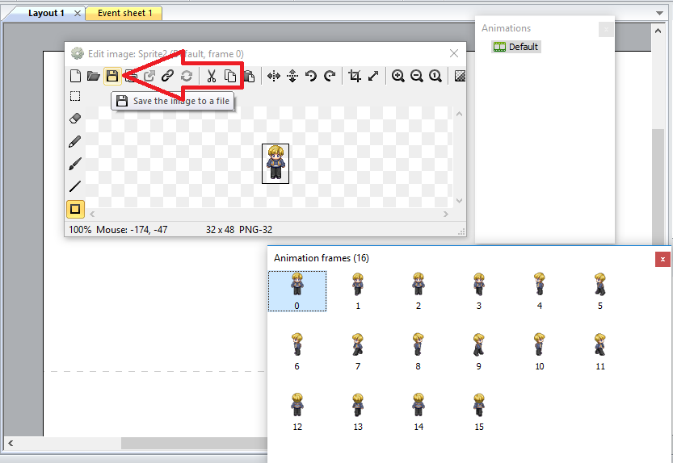This screenshot has height=463, width=673.
Task: Click the sprite on the editor canvas
Action: point(276,163)
